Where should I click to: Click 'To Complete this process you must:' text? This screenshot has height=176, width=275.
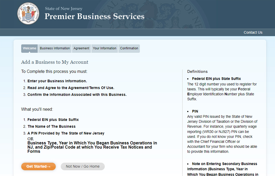tap(54, 72)
